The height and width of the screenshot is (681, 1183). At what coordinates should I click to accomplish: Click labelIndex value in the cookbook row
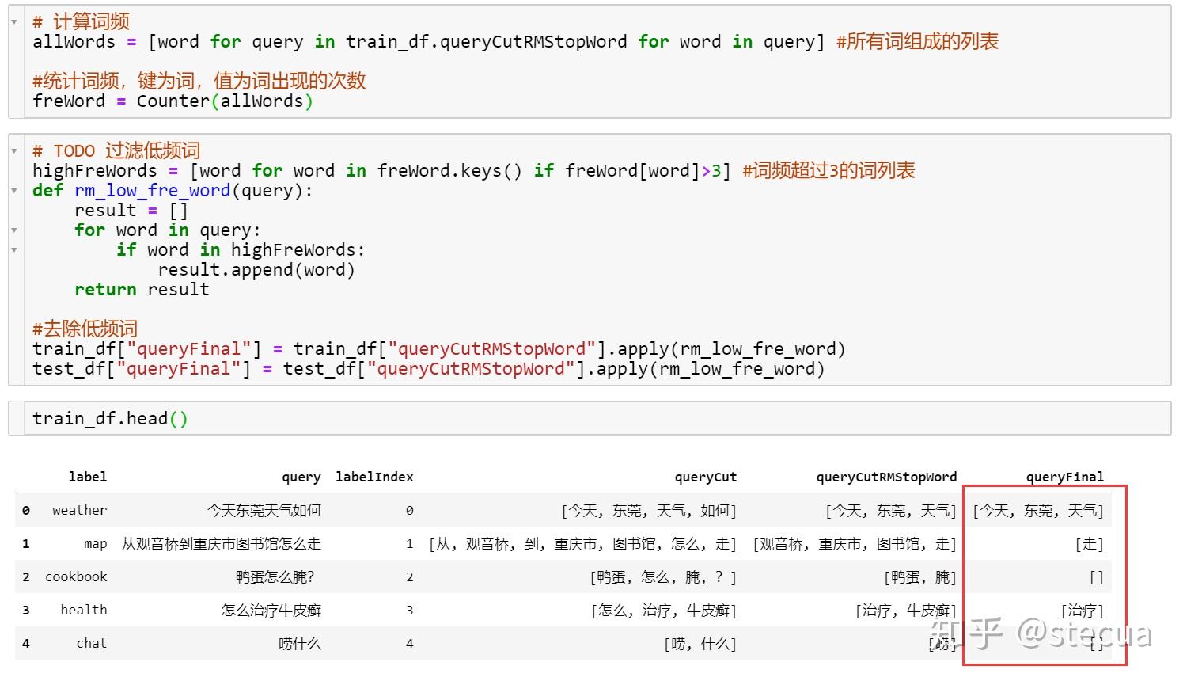click(x=409, y=577)
